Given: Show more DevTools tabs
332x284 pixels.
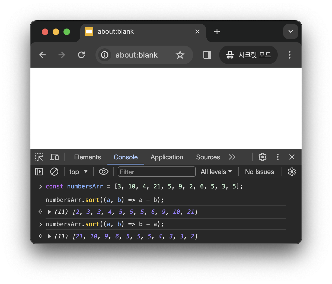Looking at the screenshot, I should coord(232,157).
